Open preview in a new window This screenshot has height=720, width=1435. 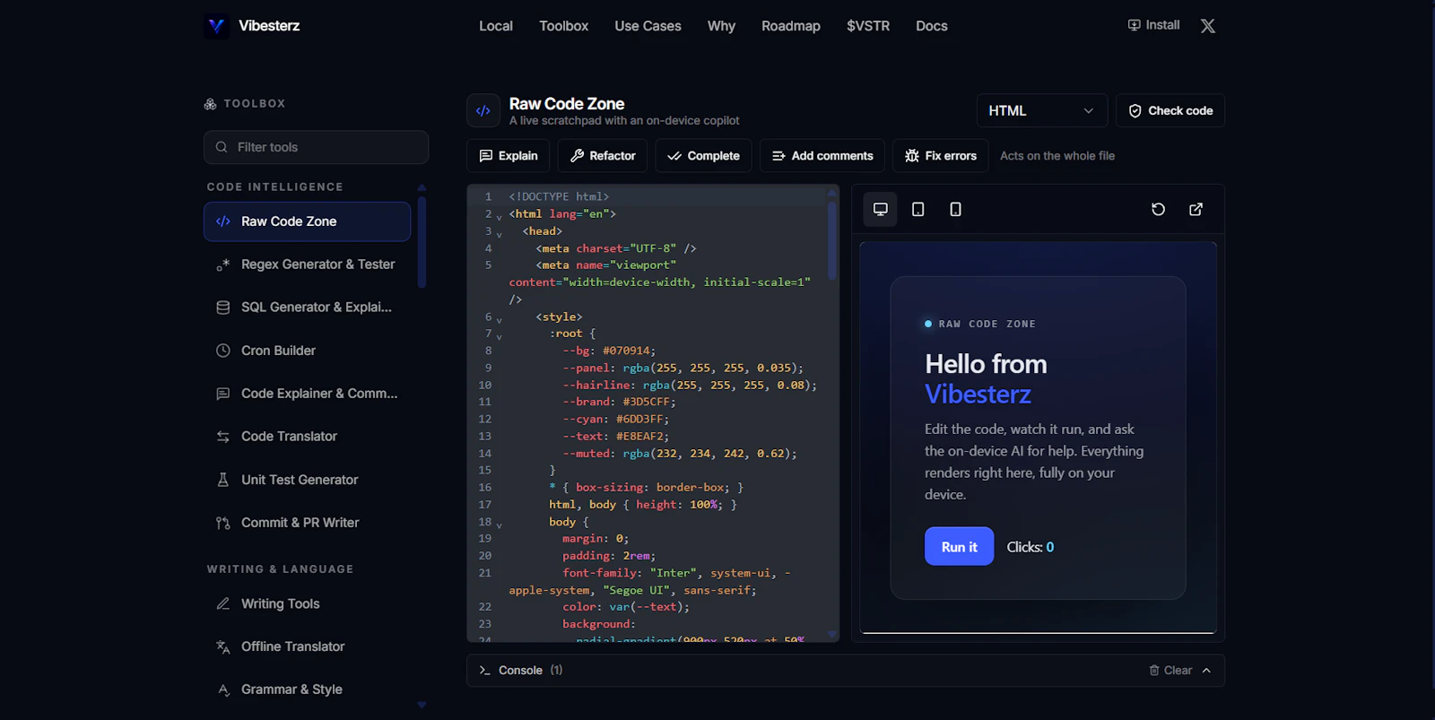point(1196,209)
